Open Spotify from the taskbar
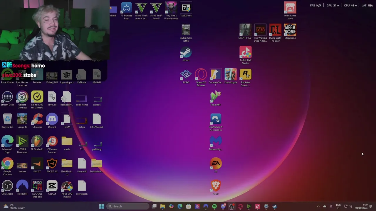This screenshot has height=211, width=376. [x=214, y=206]
